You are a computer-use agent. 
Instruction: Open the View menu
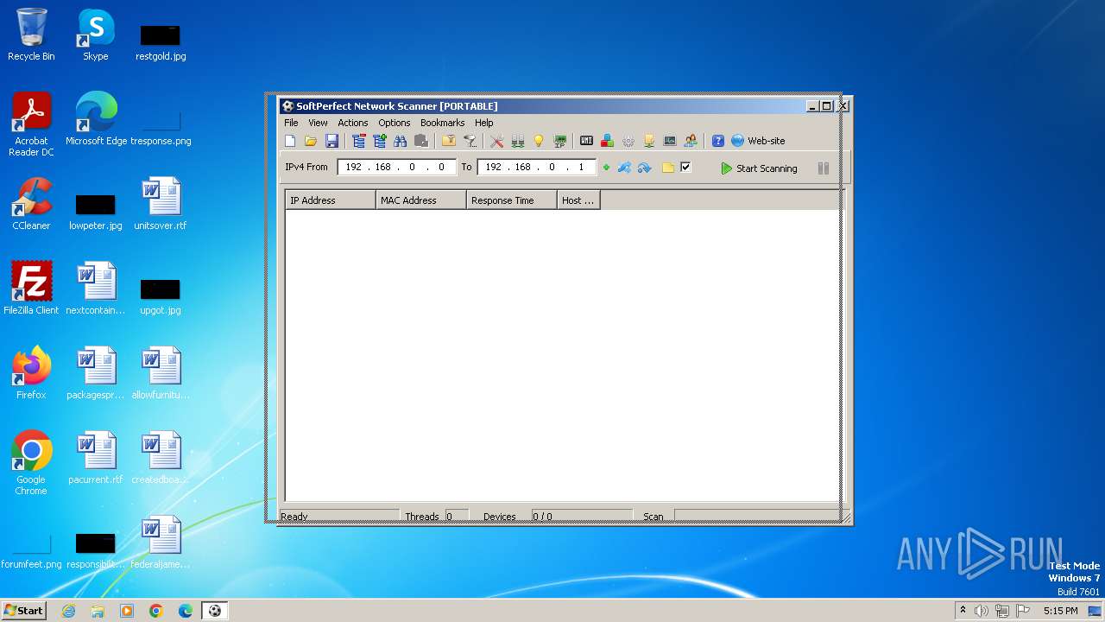tap(318, 123)
